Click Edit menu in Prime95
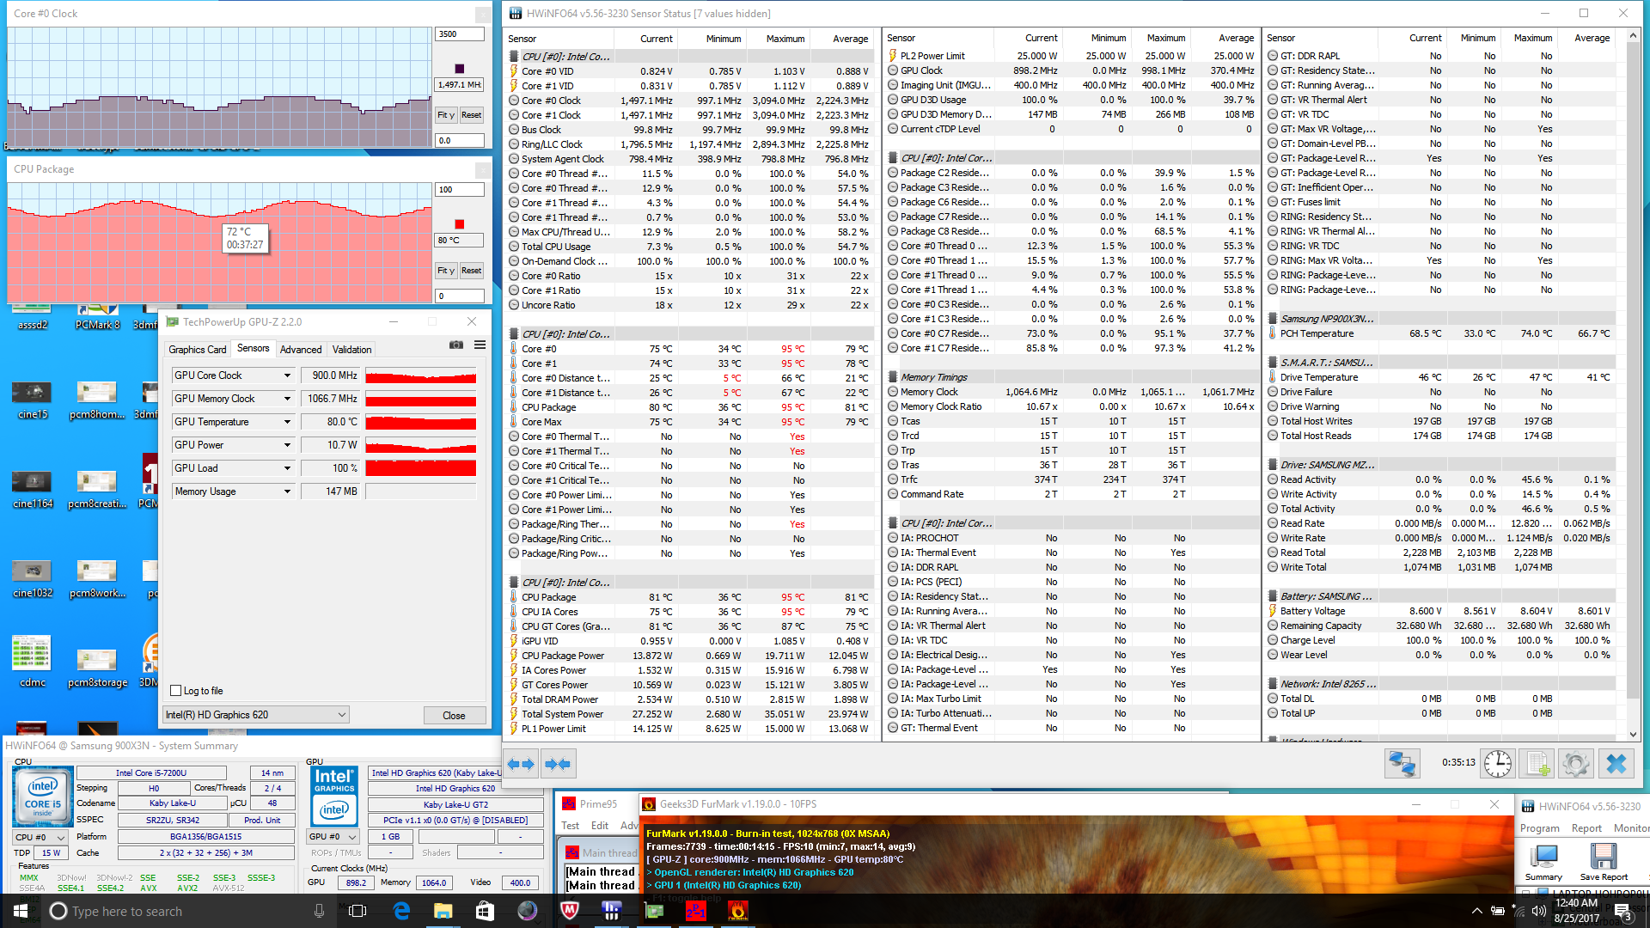 [600, 826]
